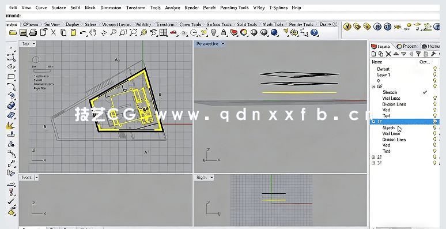
Task: Expand the 2F layer group
Action: [x=373, y=157]
